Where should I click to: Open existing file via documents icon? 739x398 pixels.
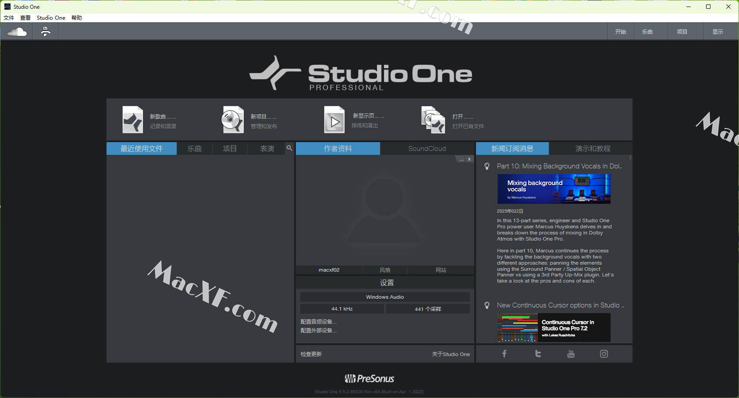pyautogui.click(x=433, y=119)
